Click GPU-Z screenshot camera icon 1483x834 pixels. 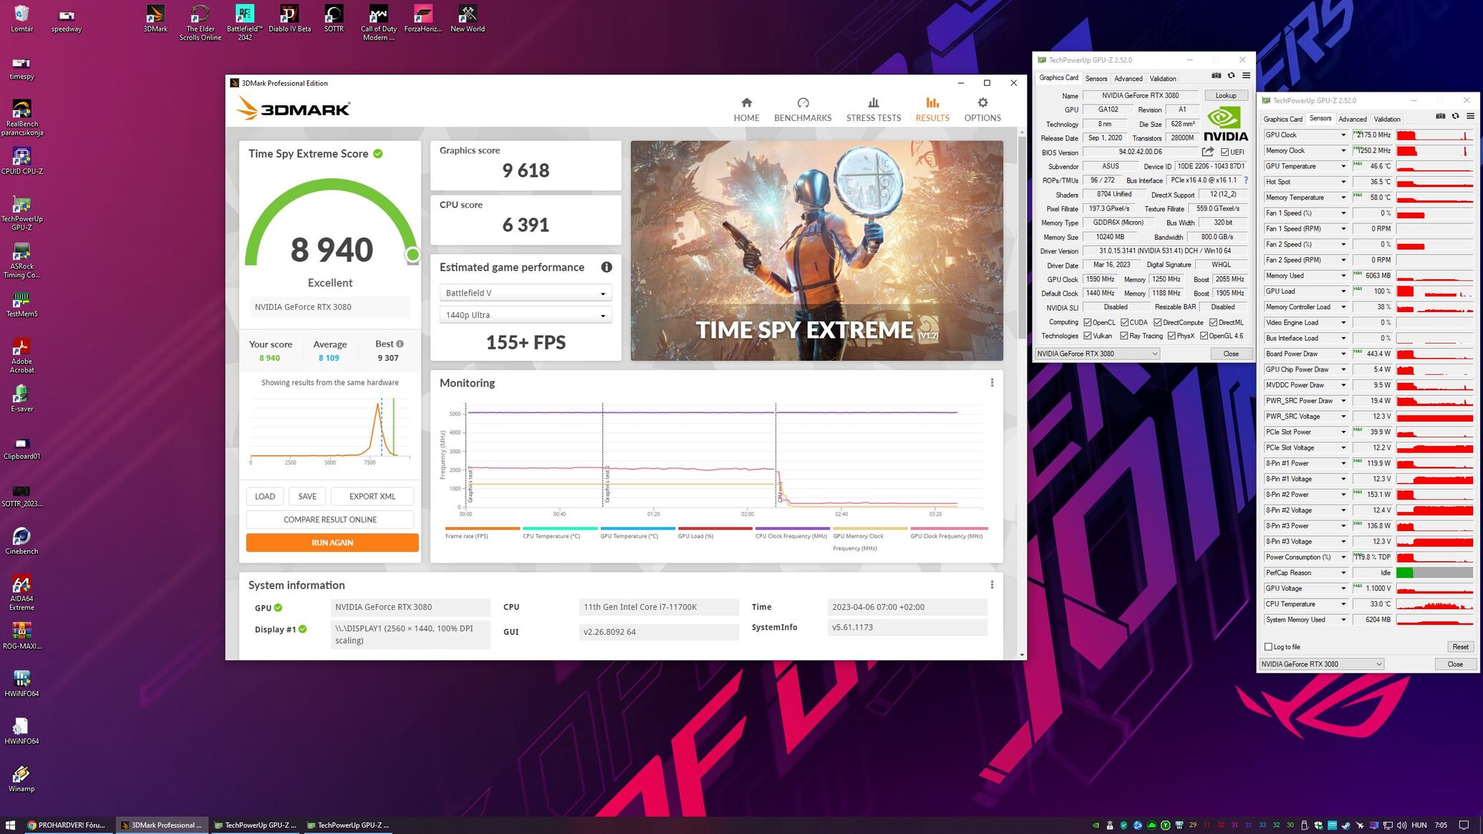click(x=1216, y=76)
